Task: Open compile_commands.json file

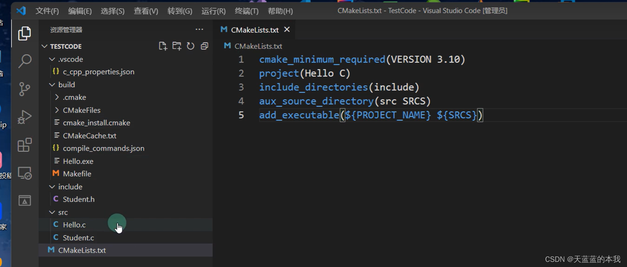Action: click(x=103, y=148)
